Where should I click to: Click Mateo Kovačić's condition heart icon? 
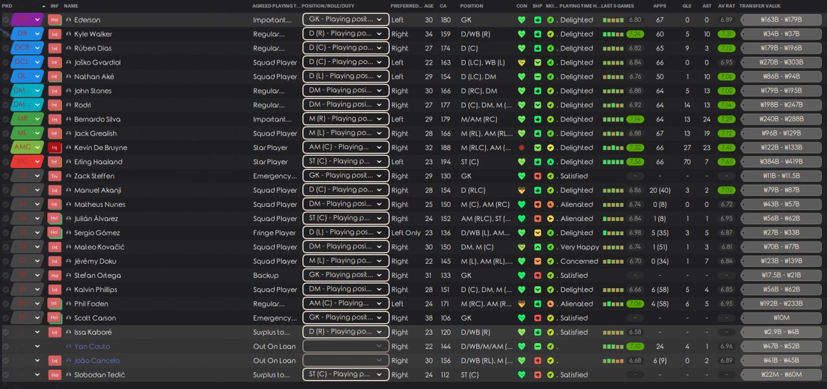point(522,247)
